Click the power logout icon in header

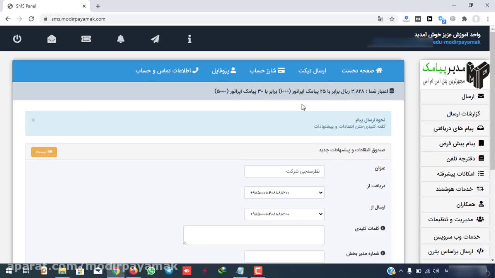tap(17, 39)
